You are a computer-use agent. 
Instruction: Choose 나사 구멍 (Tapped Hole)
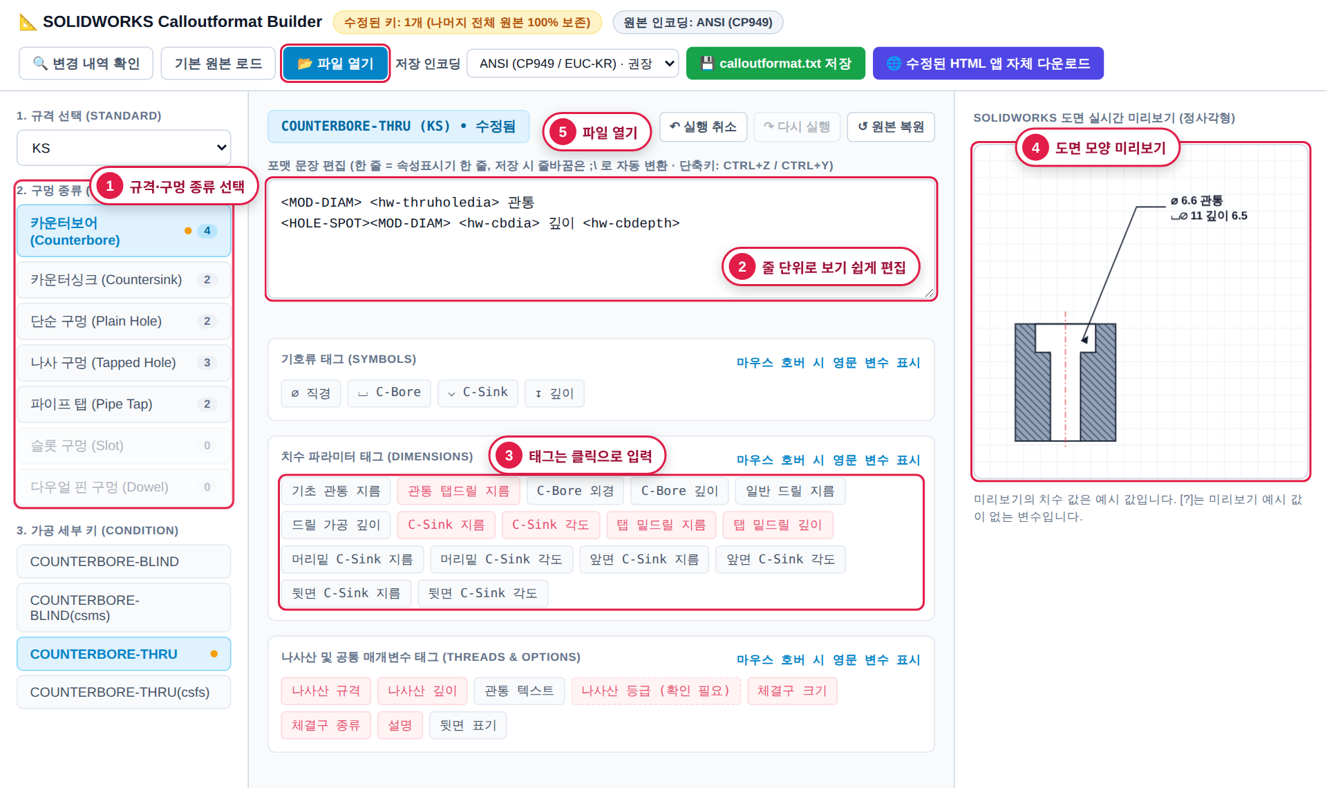pyautogui.click(x=124, y=363)
